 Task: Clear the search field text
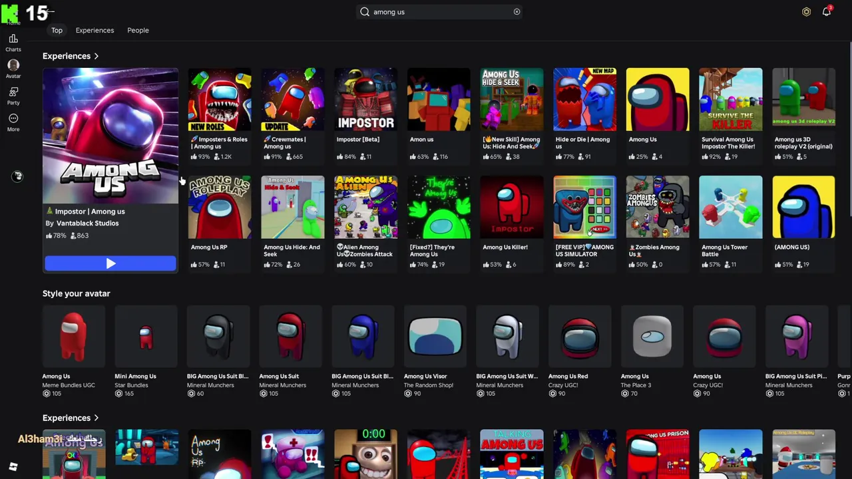point(517,12)
